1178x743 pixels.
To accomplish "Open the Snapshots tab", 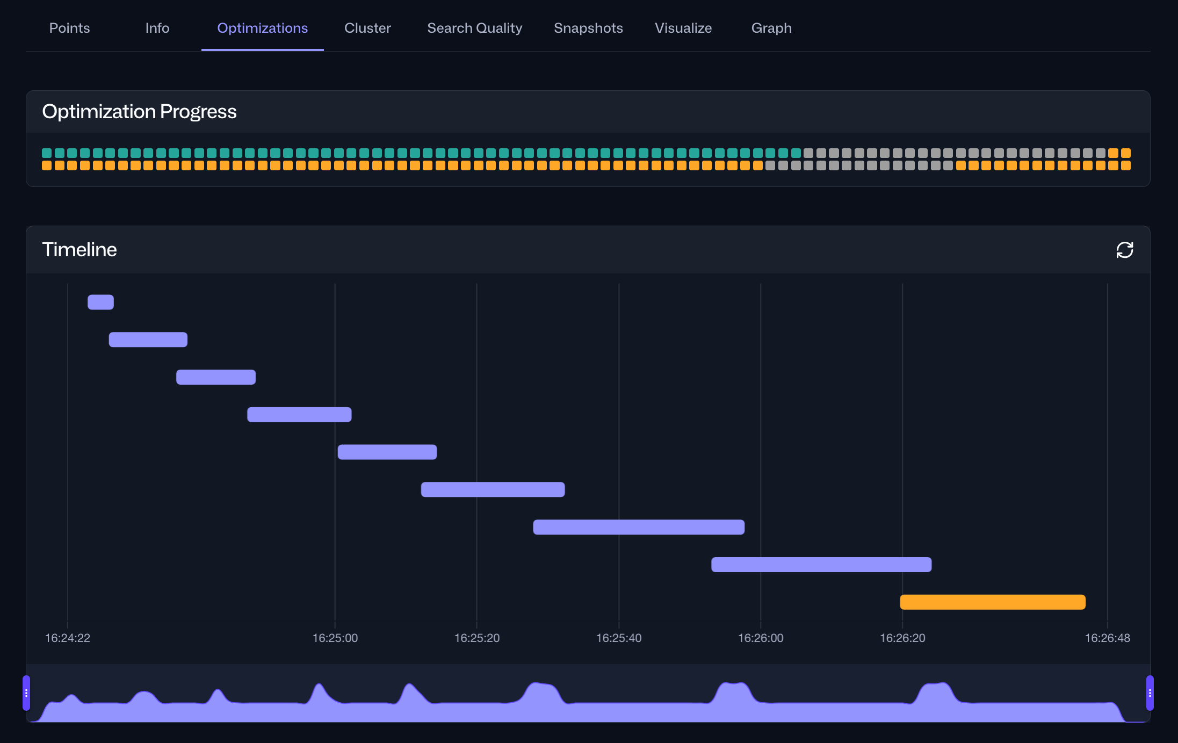I will 588,28.
